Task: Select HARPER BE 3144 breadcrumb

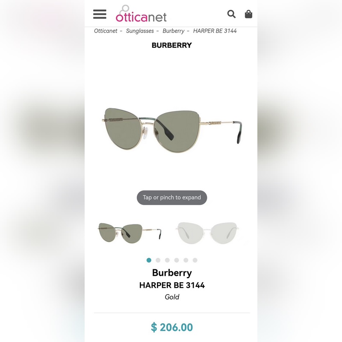Action: (x=215, y=31)
